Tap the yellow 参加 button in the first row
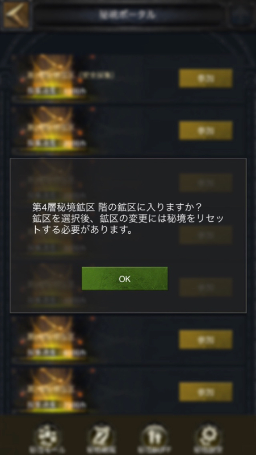The width and height of the screenshot is (256, 455). click(205, 78)
